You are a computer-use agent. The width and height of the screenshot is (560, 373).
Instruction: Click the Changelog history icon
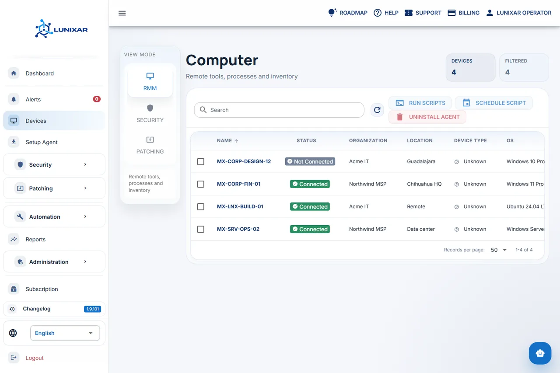coord(12,309)
